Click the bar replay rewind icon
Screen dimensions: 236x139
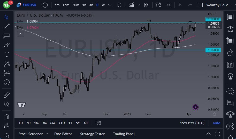(x=169, y=5)
